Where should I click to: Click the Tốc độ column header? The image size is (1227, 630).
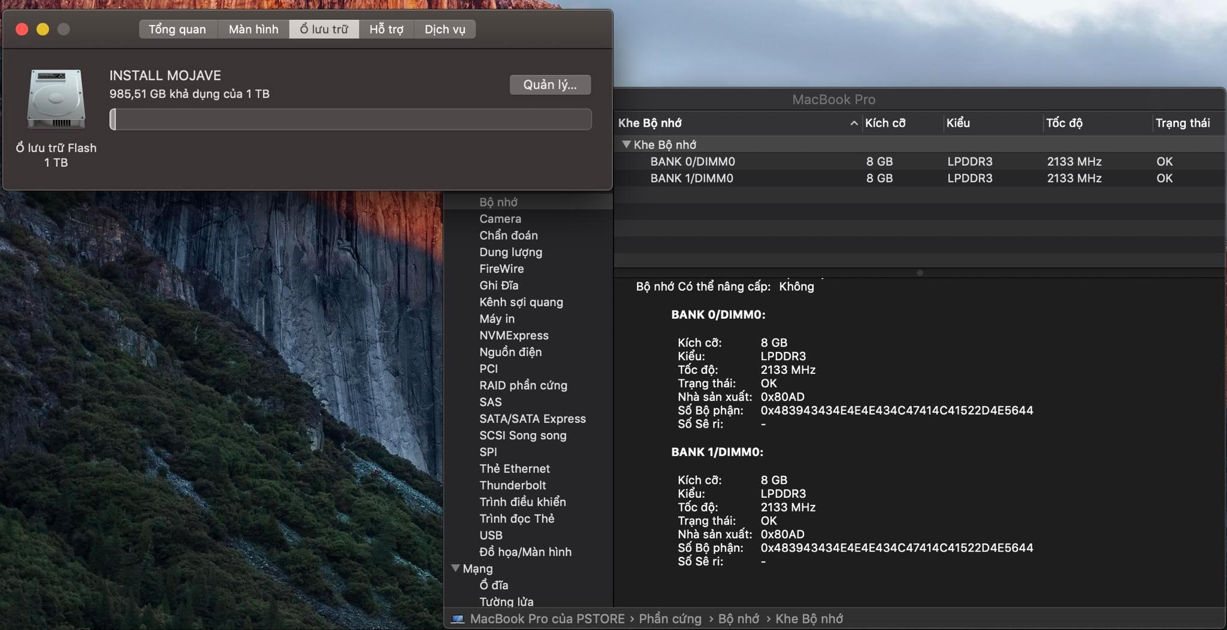[1064, 123]
